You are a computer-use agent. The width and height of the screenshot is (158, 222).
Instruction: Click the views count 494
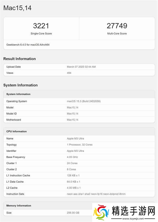(x=69, y=73)
